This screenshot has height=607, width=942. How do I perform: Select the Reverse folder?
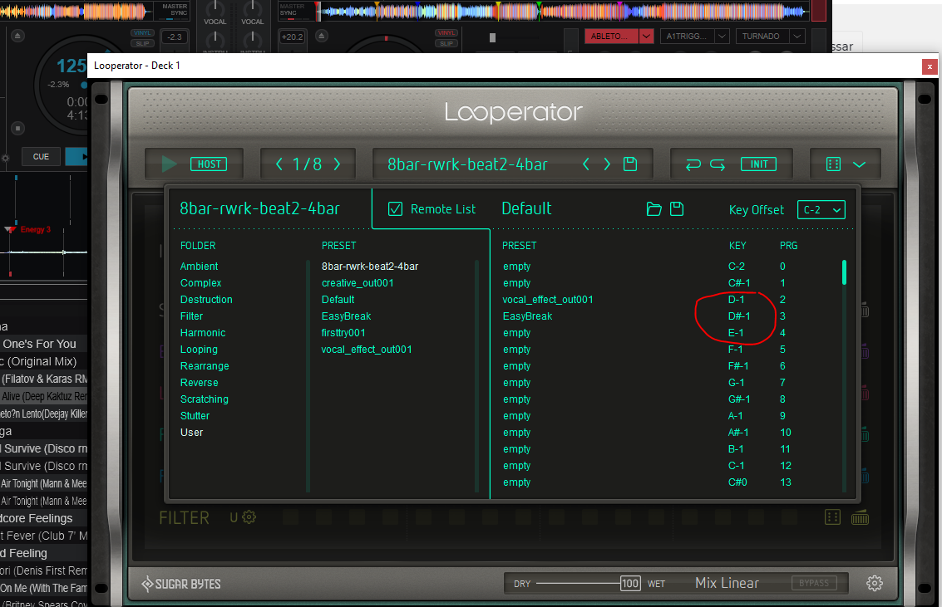(x=199, y=383)
